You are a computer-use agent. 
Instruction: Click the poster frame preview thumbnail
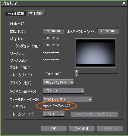(x=95, y=53)
